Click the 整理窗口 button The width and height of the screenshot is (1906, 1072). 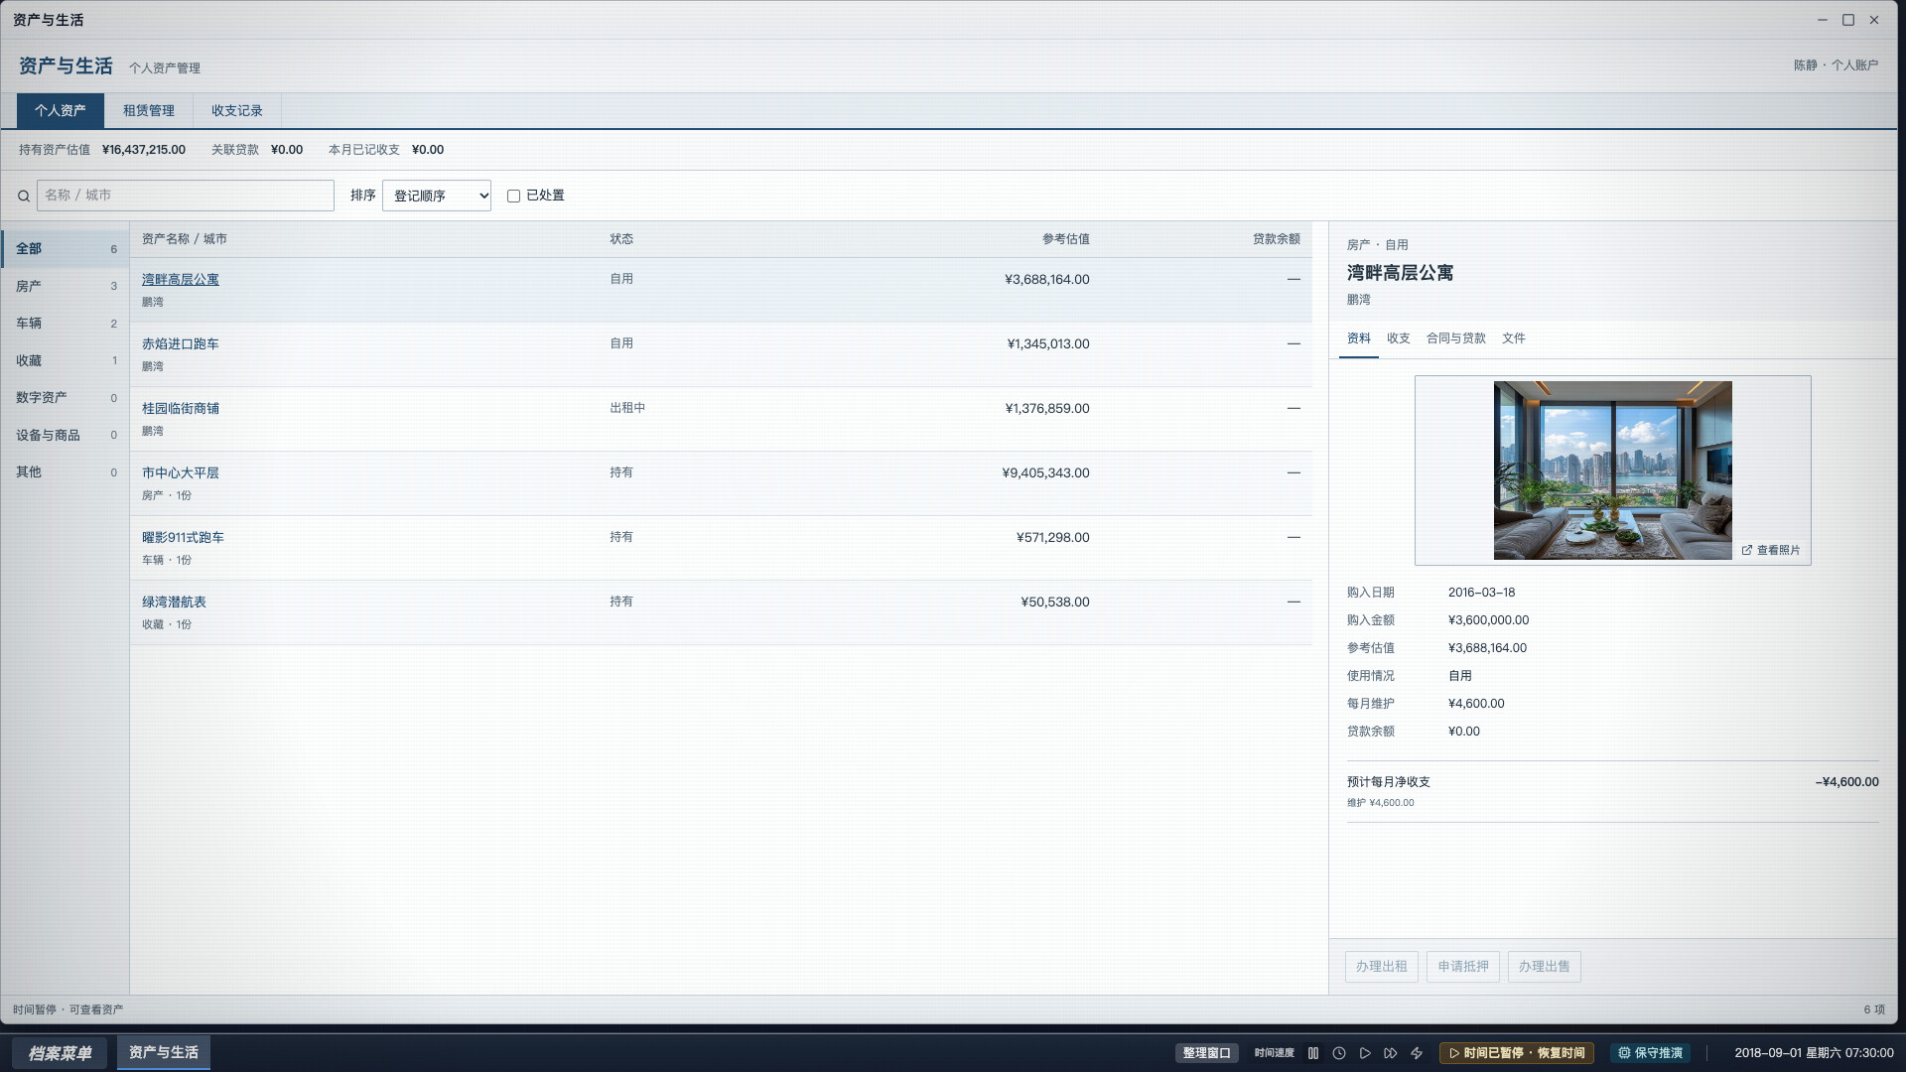tap(1207, 1053)
